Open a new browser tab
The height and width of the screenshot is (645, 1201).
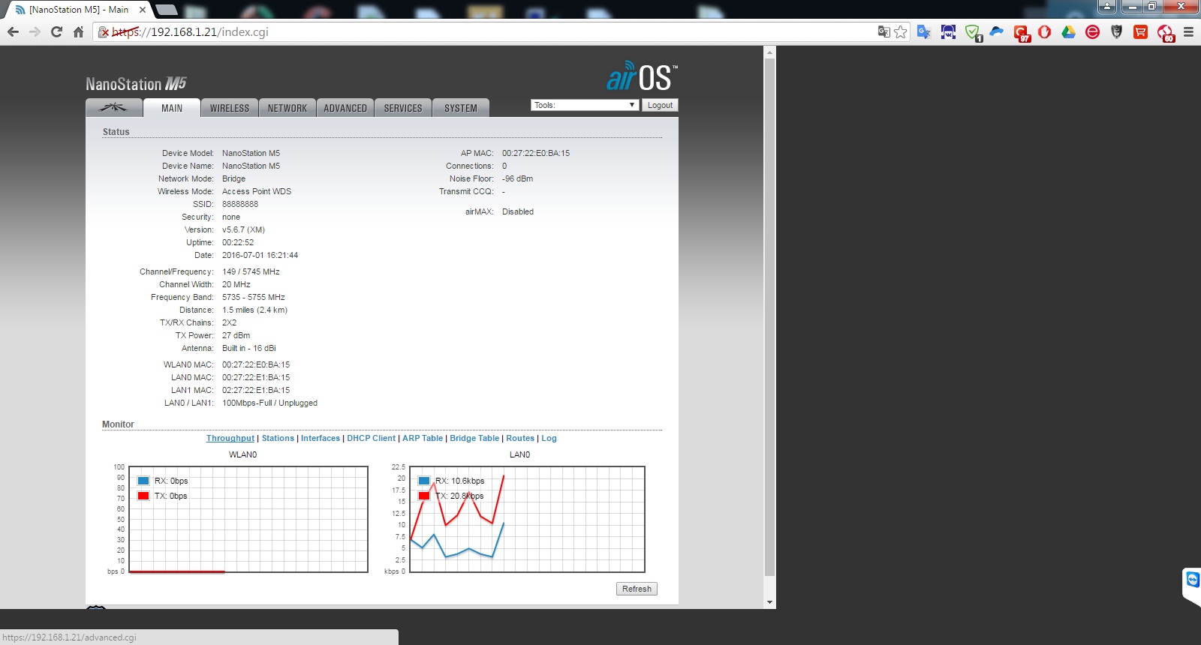tap(166, 10)
